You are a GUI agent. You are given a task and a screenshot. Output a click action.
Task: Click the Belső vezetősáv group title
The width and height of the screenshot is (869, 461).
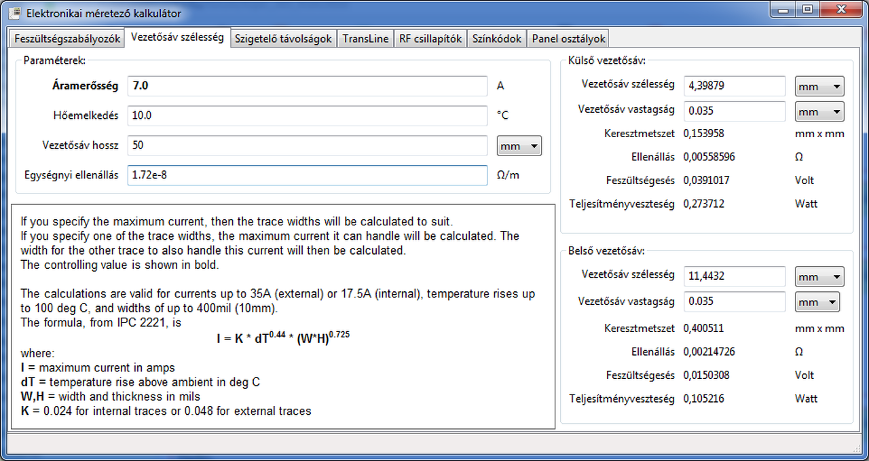click(x=607, y=251)
